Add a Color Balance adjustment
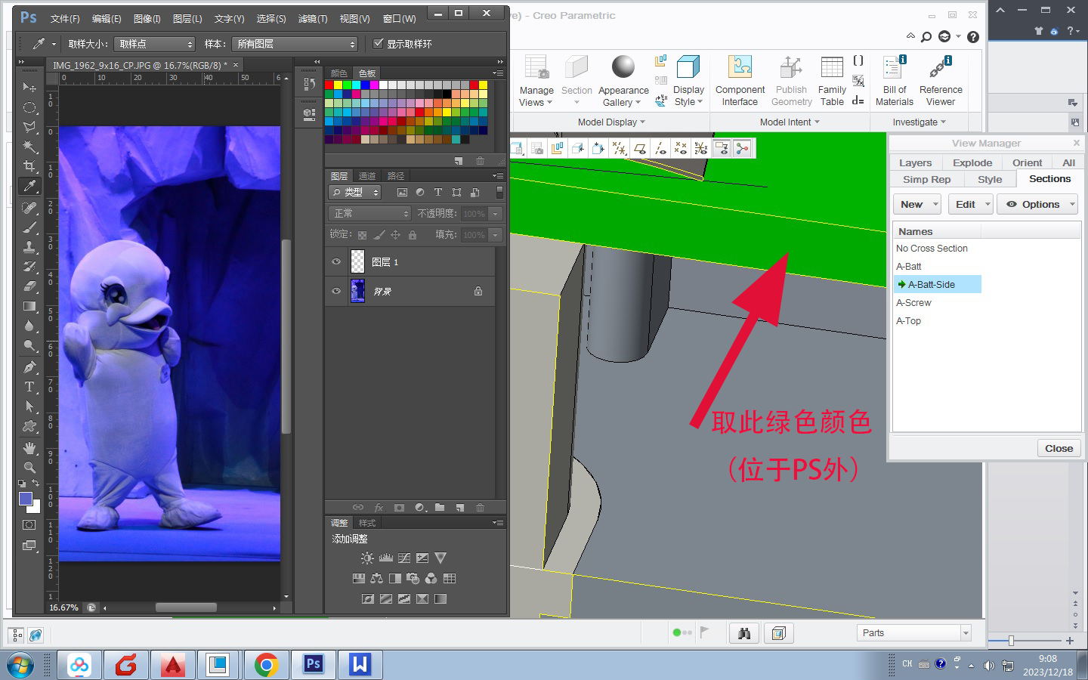 376,578
